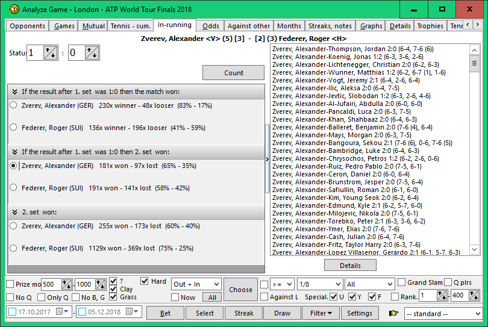Click the match list vertical scrollbar thumb
Screen dimensions: 488x327
click(x=474, y=63)
